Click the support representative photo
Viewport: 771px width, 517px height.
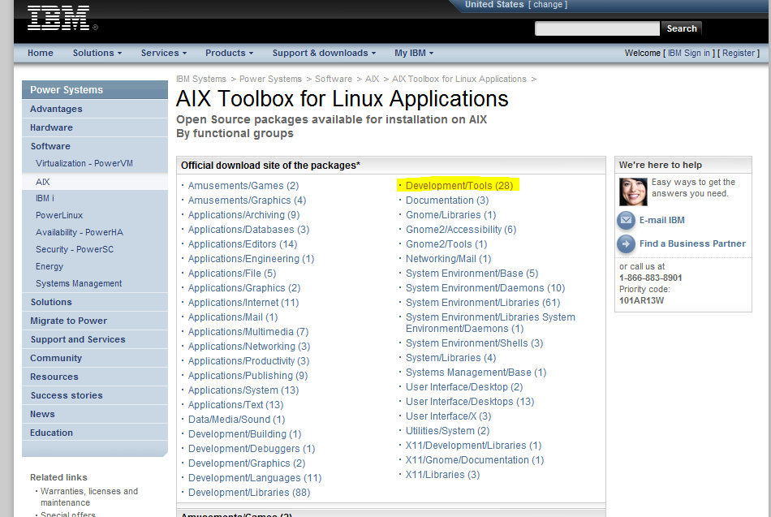[633, 192]
